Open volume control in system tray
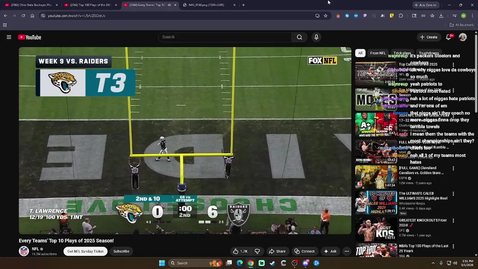The width and height of the screenshot is (478, 269). pos(455,263)
